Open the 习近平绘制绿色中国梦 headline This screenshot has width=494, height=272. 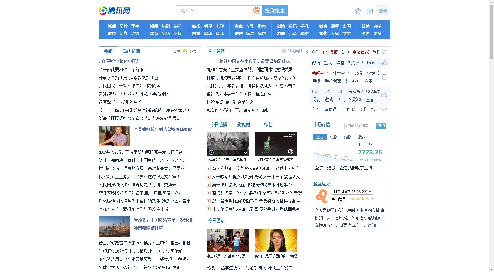point(120,61)
